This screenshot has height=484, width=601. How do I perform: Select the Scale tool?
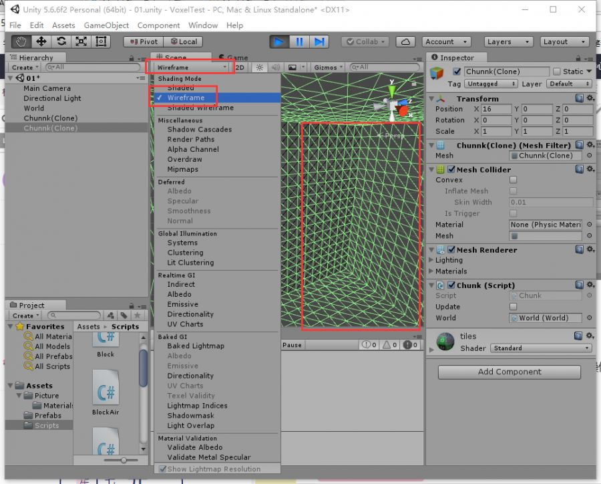(81, 41)
